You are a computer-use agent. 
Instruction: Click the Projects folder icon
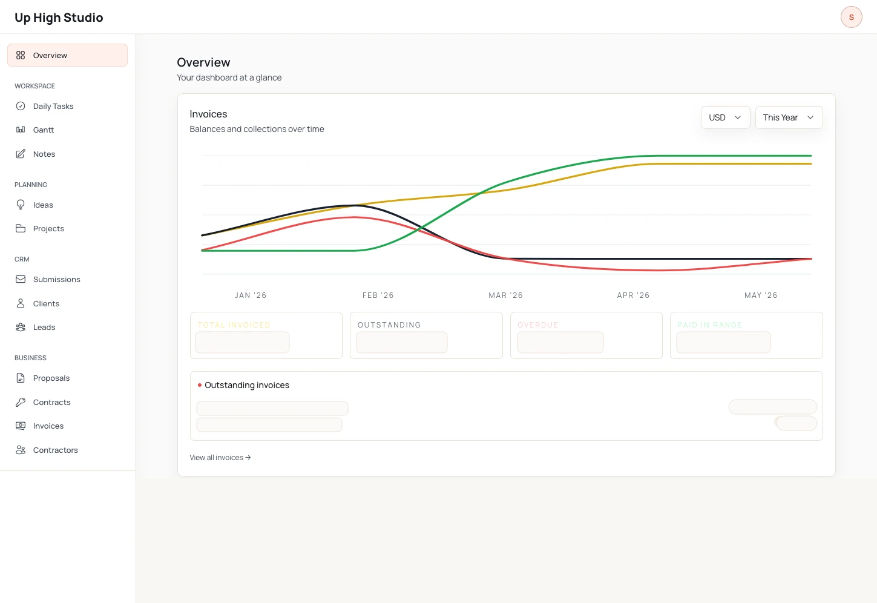click(21, 228)
